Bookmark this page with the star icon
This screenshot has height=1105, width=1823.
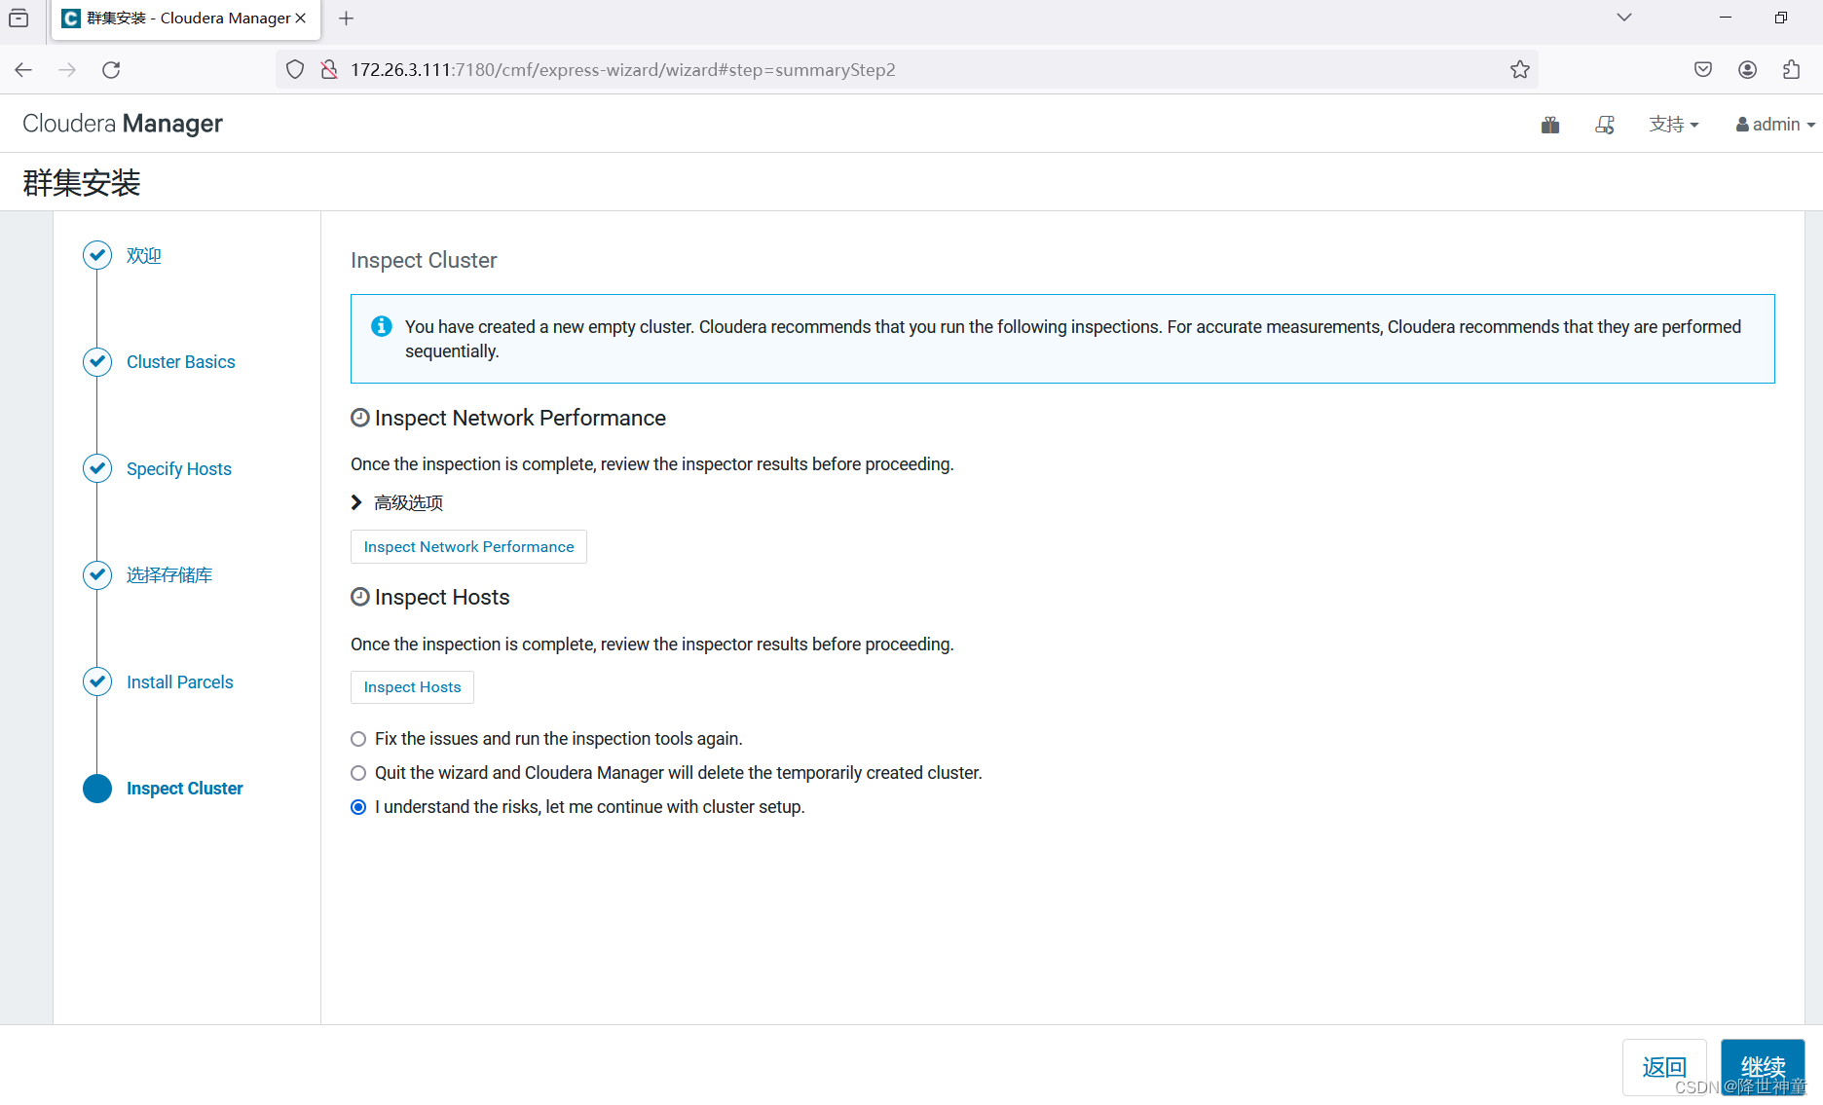tap(1520, 69)
